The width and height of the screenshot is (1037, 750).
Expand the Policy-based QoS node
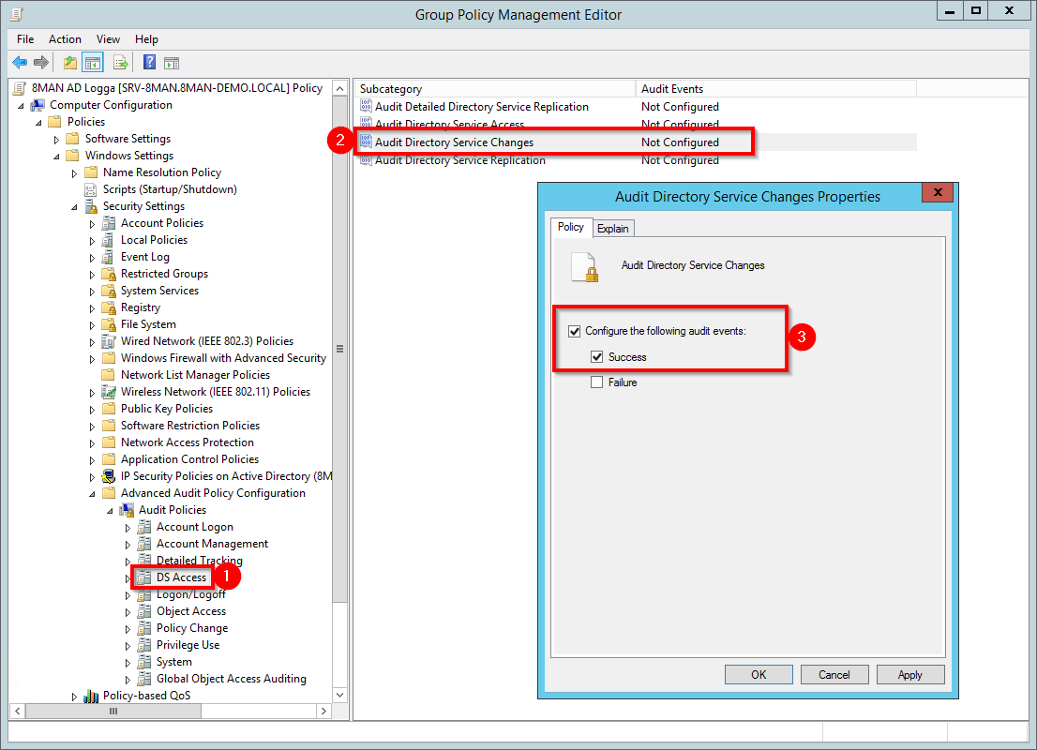pyautogui.click(x=74, y=697)
